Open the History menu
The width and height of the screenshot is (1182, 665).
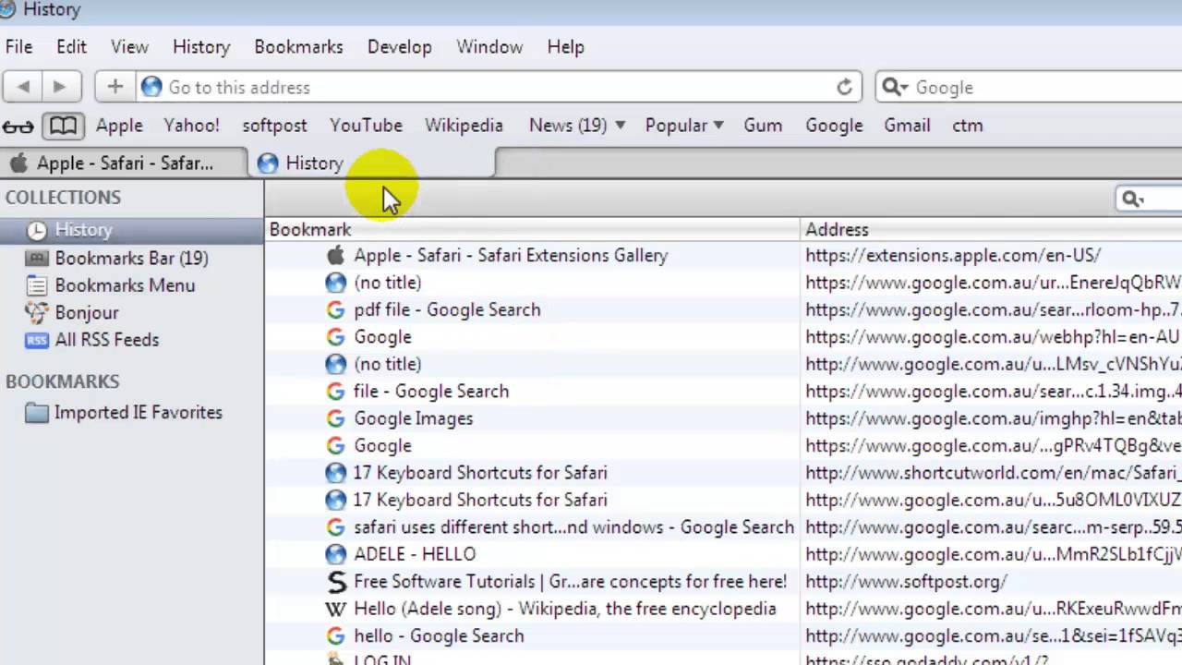click(x=201, y=46)
